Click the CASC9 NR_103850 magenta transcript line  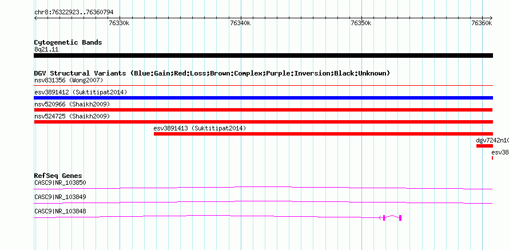pos(263,188)
